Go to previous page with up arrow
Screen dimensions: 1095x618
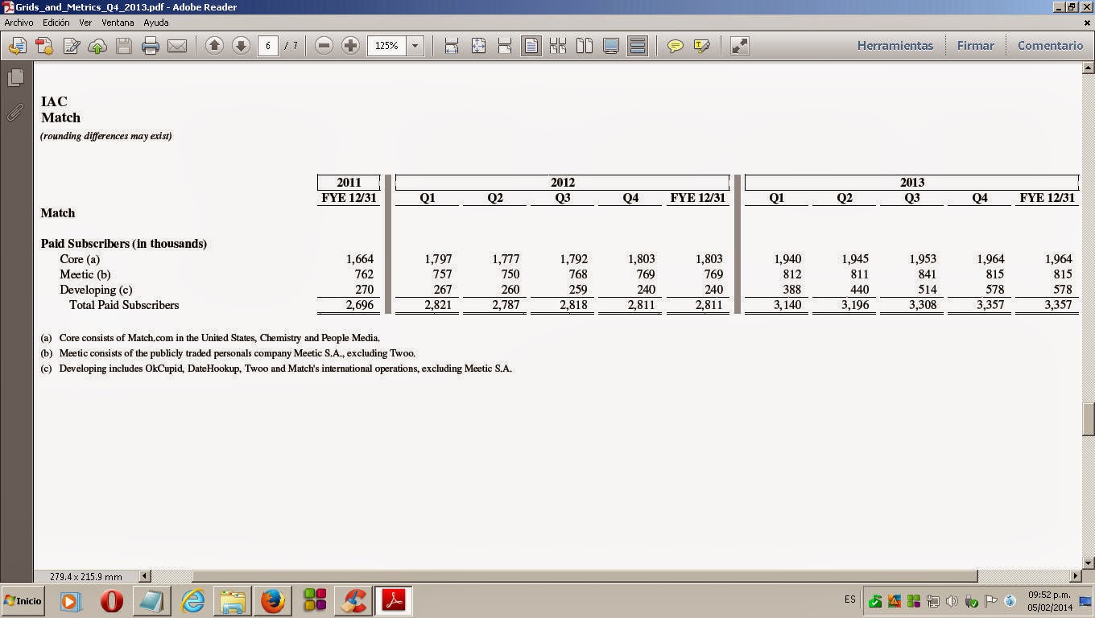[x=214, y=46]
